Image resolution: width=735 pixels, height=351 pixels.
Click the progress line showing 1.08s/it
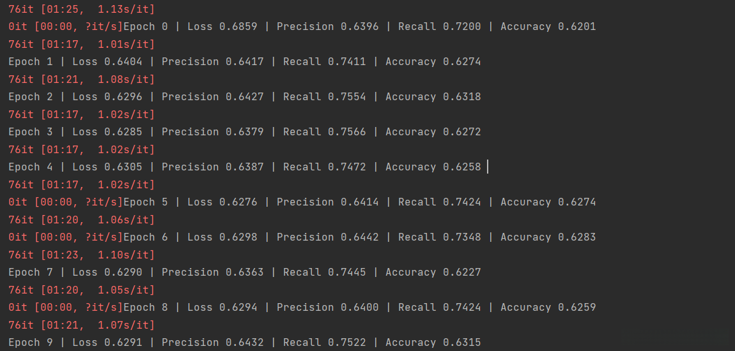pos(81,80)
